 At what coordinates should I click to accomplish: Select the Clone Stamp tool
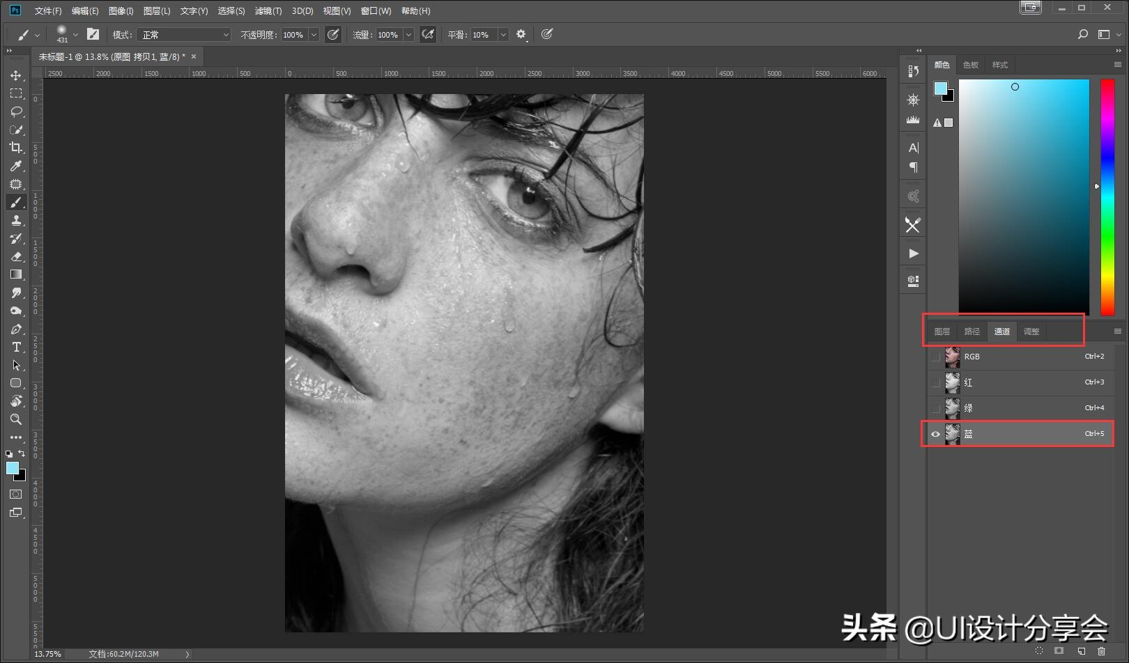tap(16, 221)
